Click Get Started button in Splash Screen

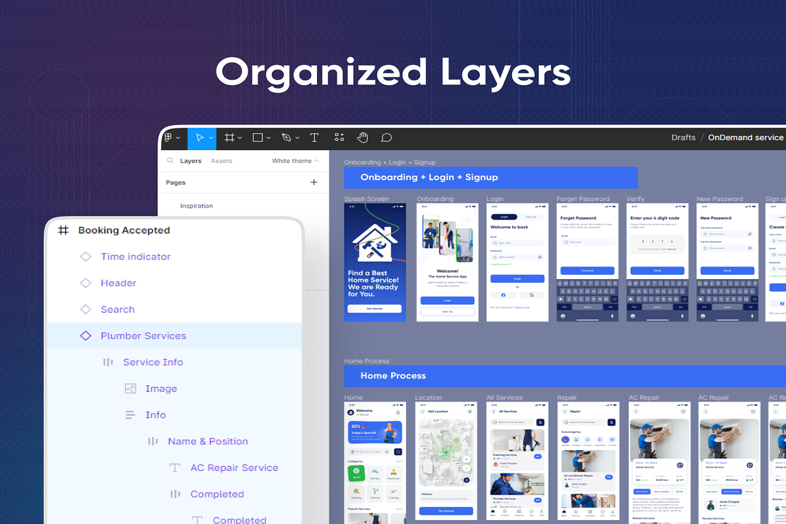375,309
